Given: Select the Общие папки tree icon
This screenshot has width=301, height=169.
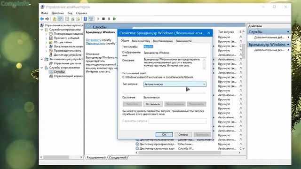Looking at the screenshot, I should tap(51, 42).
